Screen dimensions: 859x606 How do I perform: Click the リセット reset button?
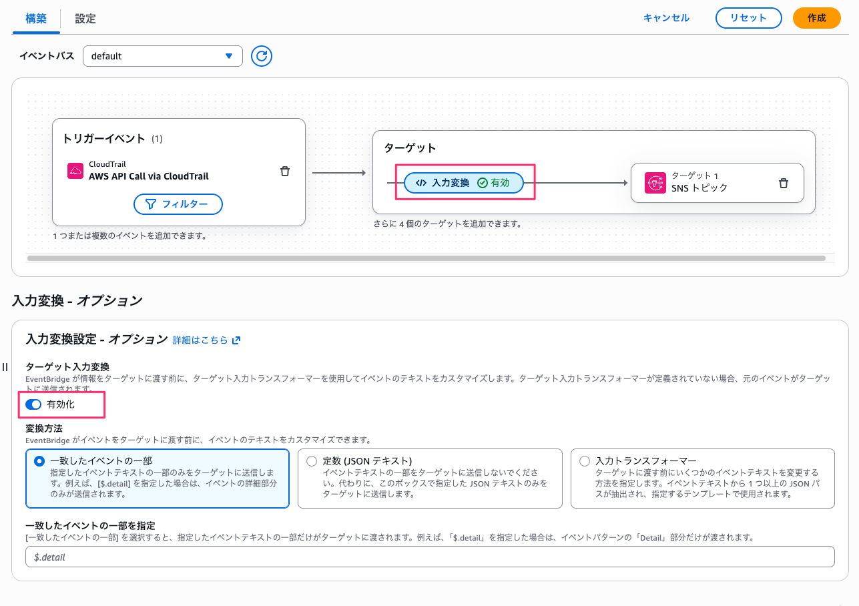pos(748,18)
